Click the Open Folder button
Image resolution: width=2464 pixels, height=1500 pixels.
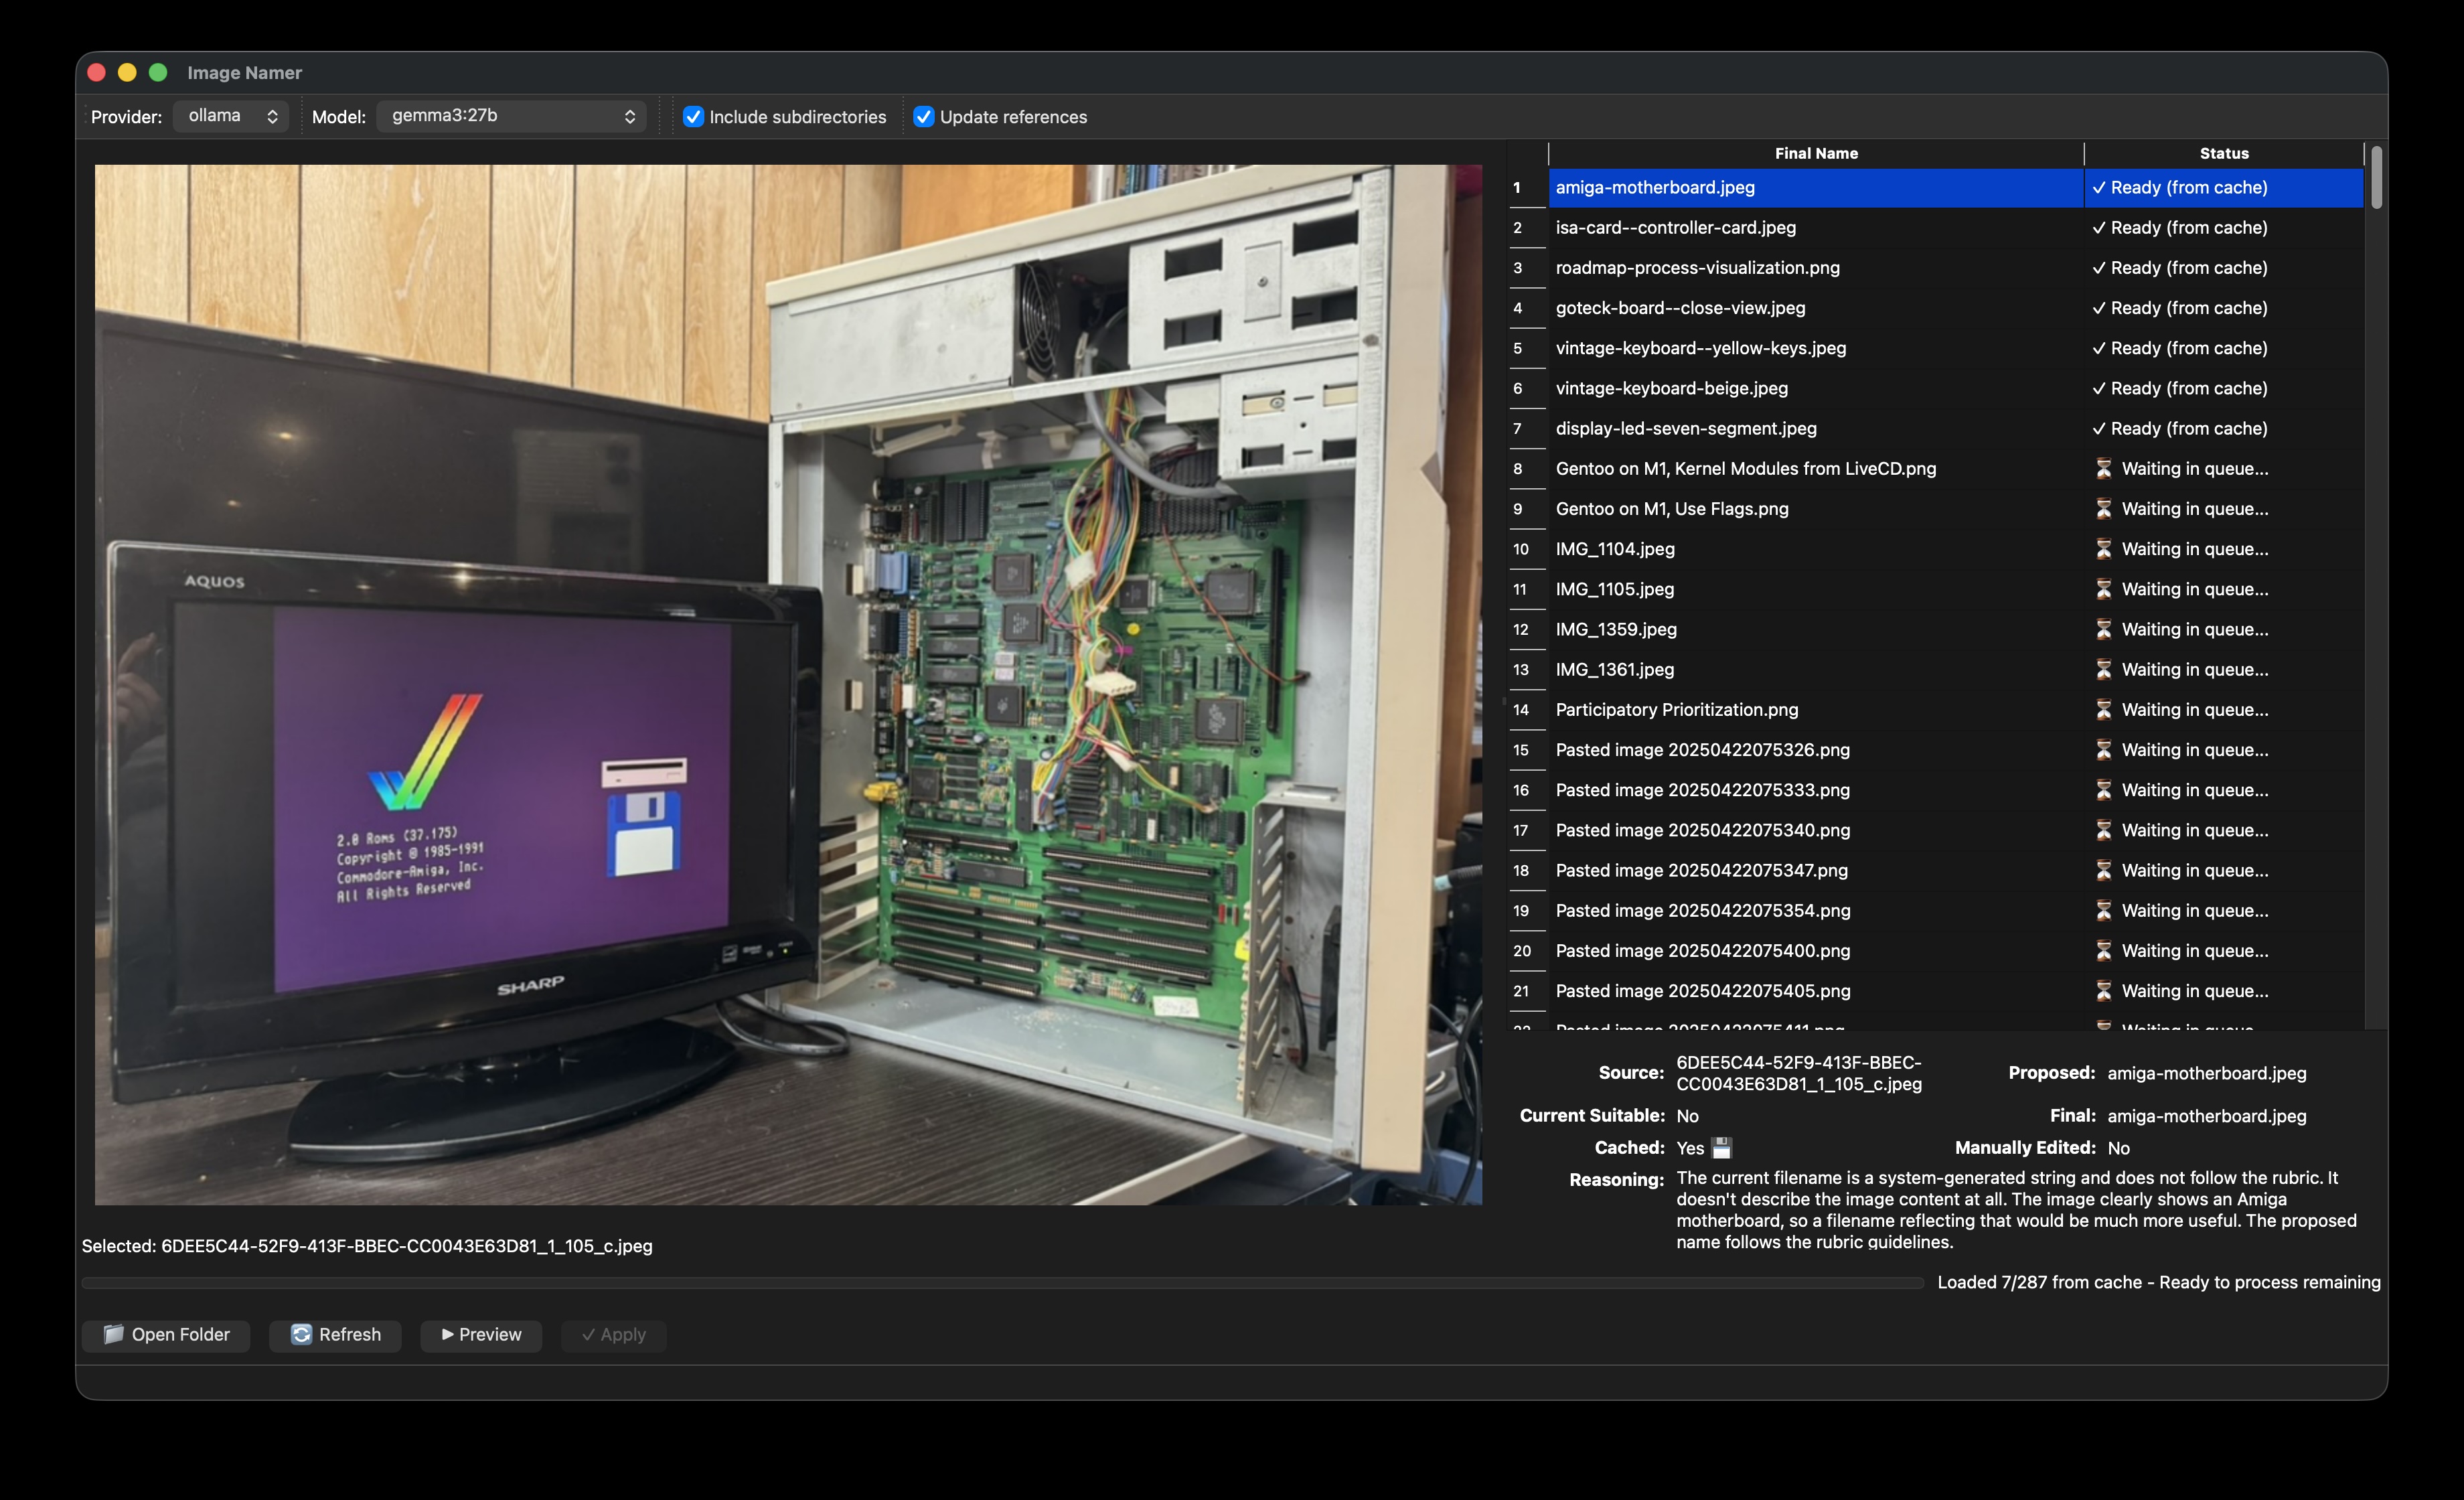pyautogui.click(x=166, y=1335)
